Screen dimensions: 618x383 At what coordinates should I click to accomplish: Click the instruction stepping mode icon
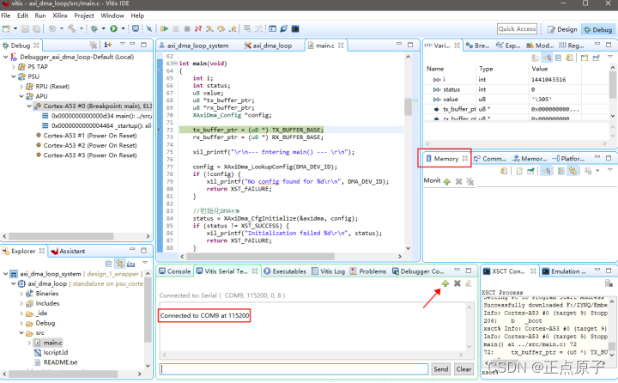[107, 45]
